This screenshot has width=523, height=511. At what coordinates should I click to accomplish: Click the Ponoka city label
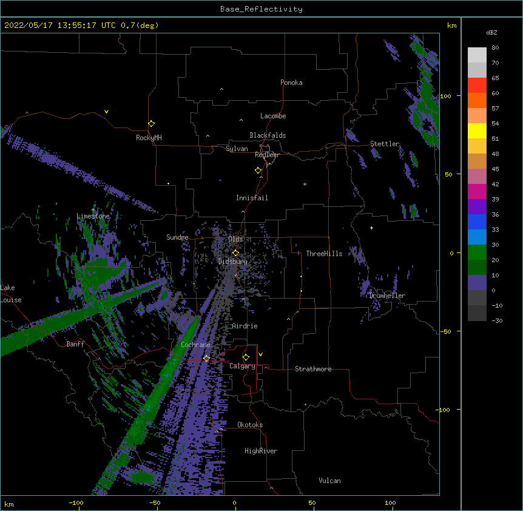pyautogui.click(x=291, y=83)
